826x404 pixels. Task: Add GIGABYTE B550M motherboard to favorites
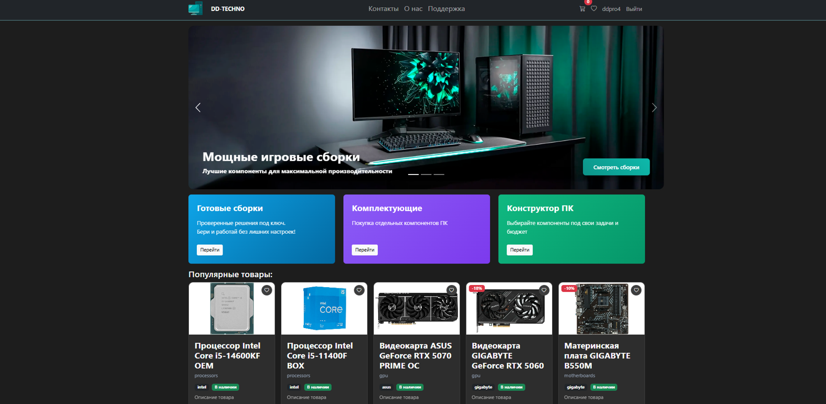pyautogui.click(x=636, y=290)
